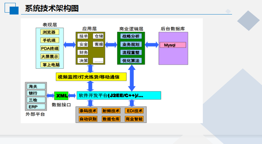This screenshot has height=144, width=262.
Task: Click the 流程重整 box
Action: (131, 52)
